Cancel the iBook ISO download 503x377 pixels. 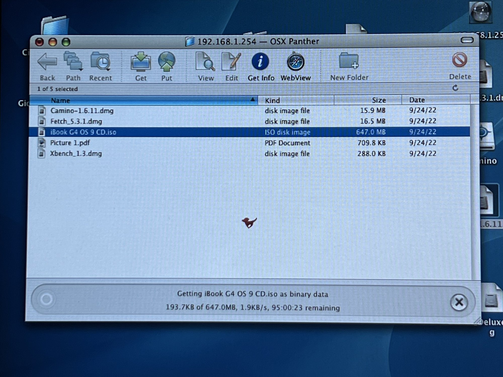(x=459, y=302)
